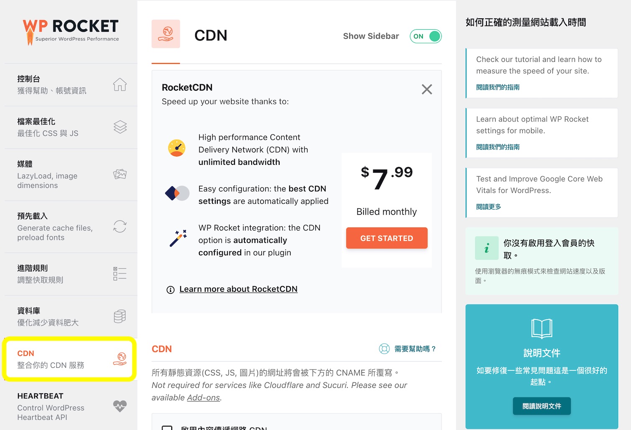Viewport: 631px width, 430px height.
Task: Click the image icon beside 媒體
Action: 120,174
